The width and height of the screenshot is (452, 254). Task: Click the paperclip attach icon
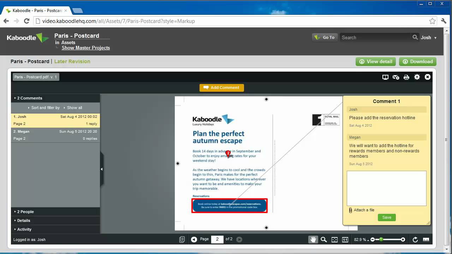[350, 210]
